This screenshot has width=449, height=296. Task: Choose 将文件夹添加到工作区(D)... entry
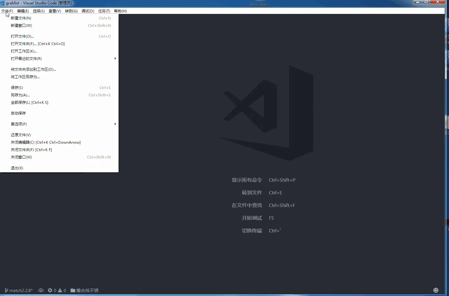[59, 70]
